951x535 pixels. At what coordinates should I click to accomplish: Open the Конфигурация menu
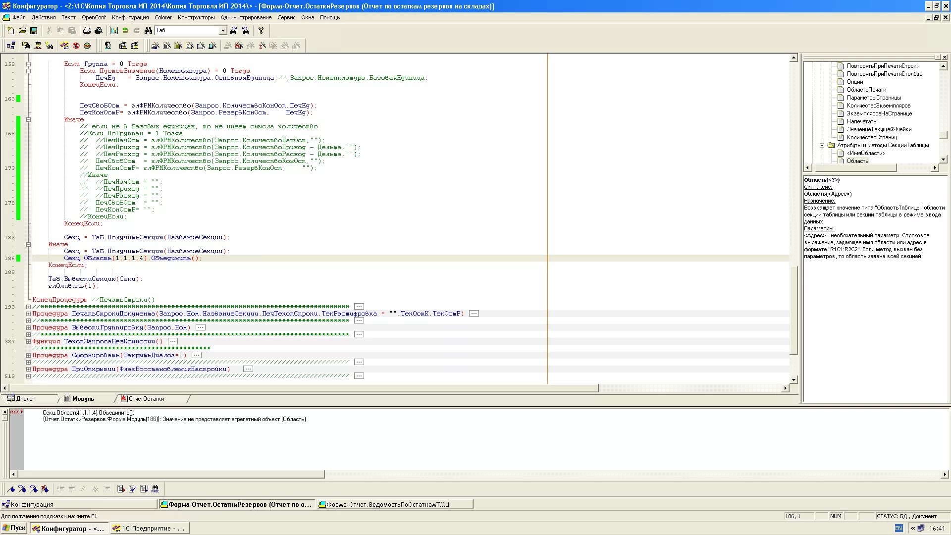pyautogui.click(x=130, y=17)
